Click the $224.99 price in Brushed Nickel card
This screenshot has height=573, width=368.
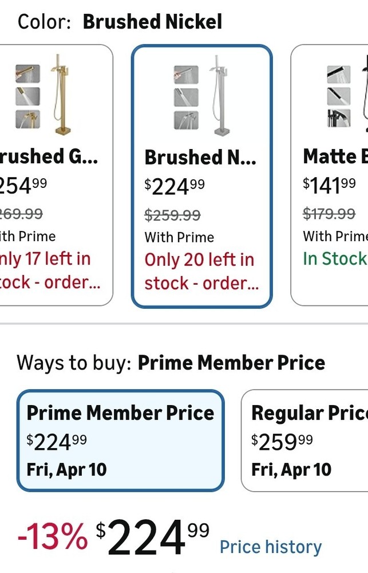pos(175,186)
